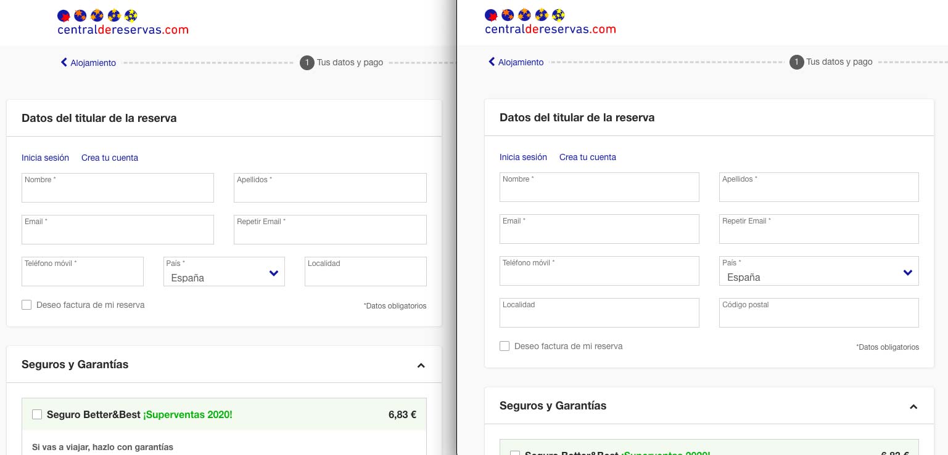Viewport: 948px width, 455px height.
Task: Click right Crea tu cuenta link
Action: [x=587, y=157]
